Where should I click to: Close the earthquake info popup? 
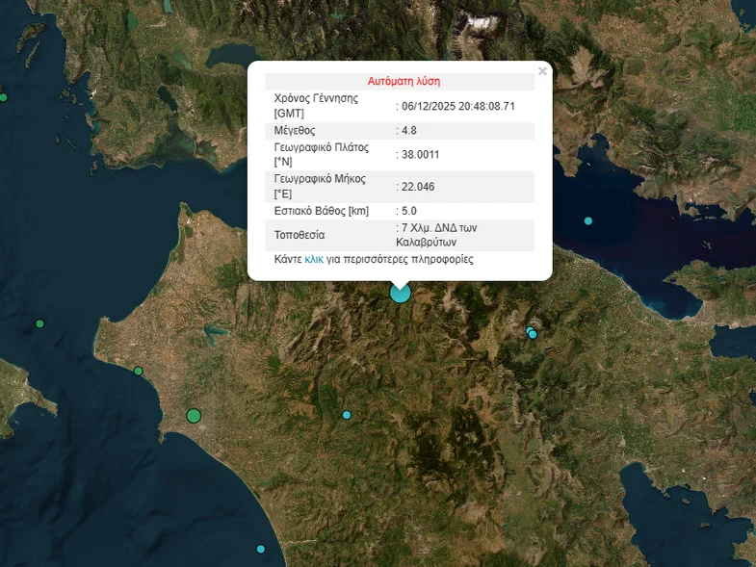542,71
